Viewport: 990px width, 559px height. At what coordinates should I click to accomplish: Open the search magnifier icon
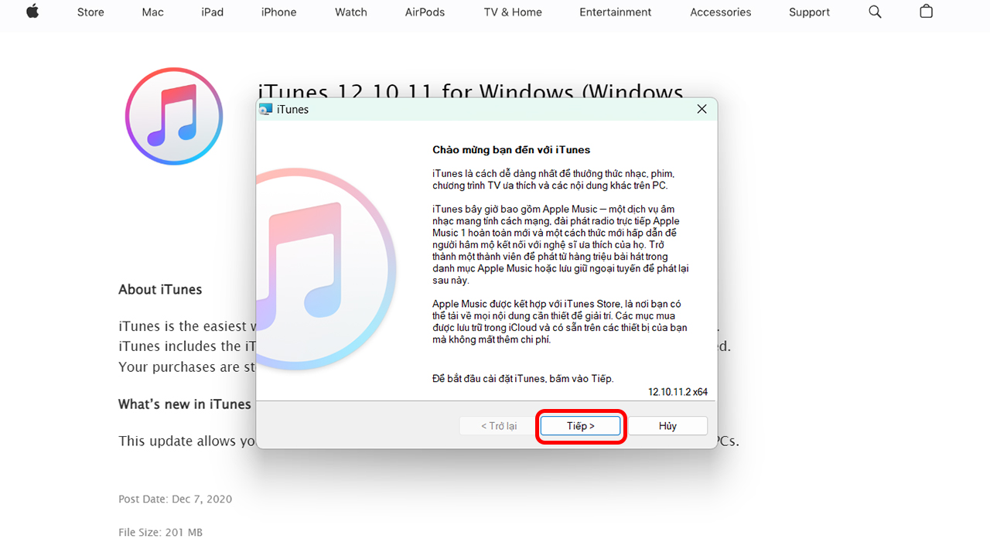coord(875,12)
